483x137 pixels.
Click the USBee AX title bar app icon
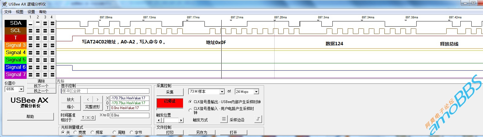pyautogui.click(x=4, y=4)
